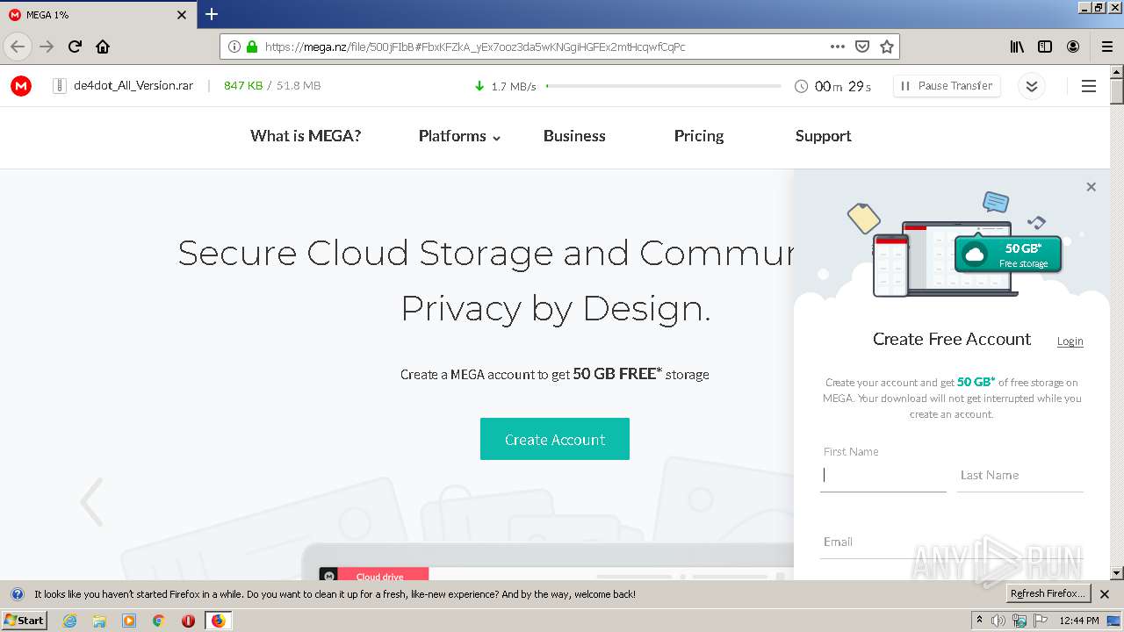
Task: Go forward in Firefox
Action: [x=47, y=47]
